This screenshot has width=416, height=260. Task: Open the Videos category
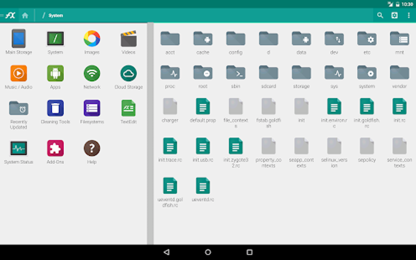pos(128,39)
